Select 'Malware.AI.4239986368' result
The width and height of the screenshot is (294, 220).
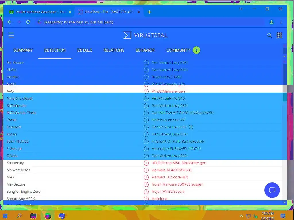[x=171, y=170]
